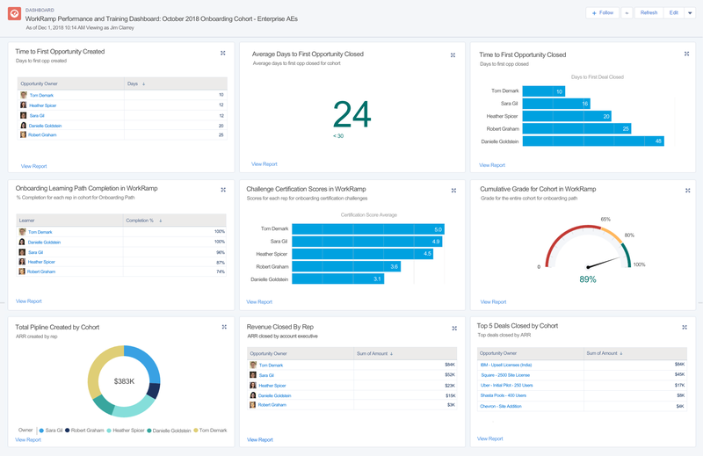Image resolution: width=703 pixels, height=456 pixels.
Task: Click Robert Graham's avatar in Revenue Closed By Rep table
Action: point(252,405)
